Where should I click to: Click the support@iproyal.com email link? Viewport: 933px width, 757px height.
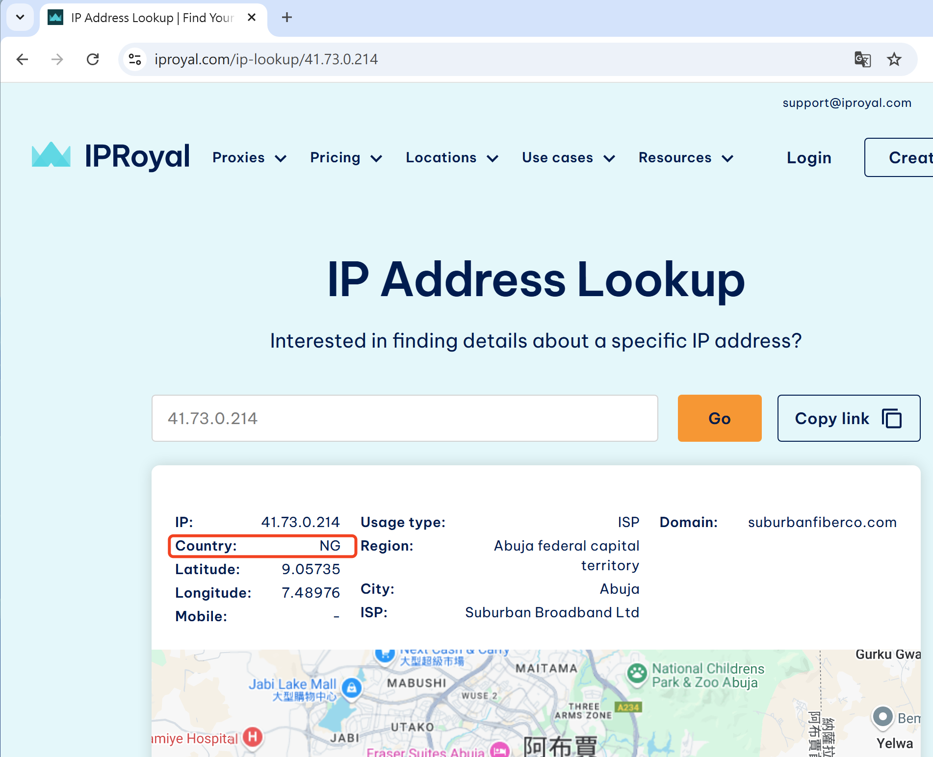click(847, 103)
